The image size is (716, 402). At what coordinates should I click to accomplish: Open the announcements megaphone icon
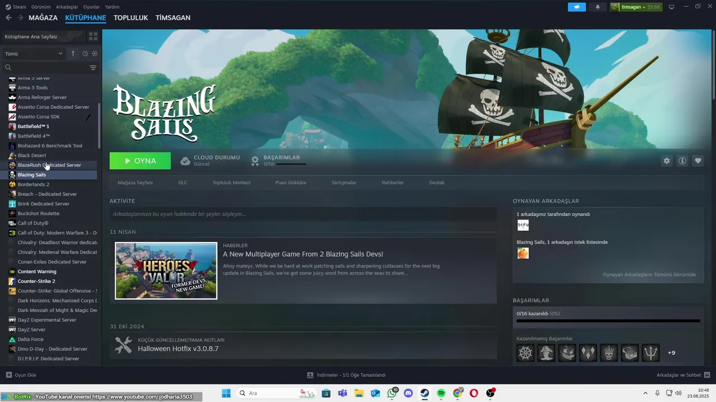(x=577, y=7)
